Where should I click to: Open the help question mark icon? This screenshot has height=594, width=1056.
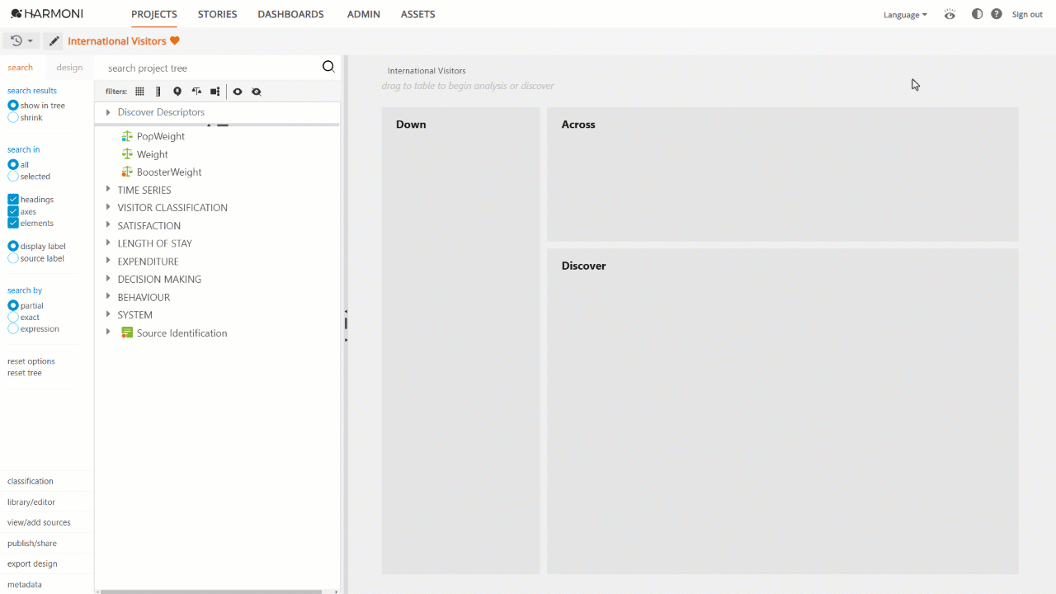(x=997, y=14)
